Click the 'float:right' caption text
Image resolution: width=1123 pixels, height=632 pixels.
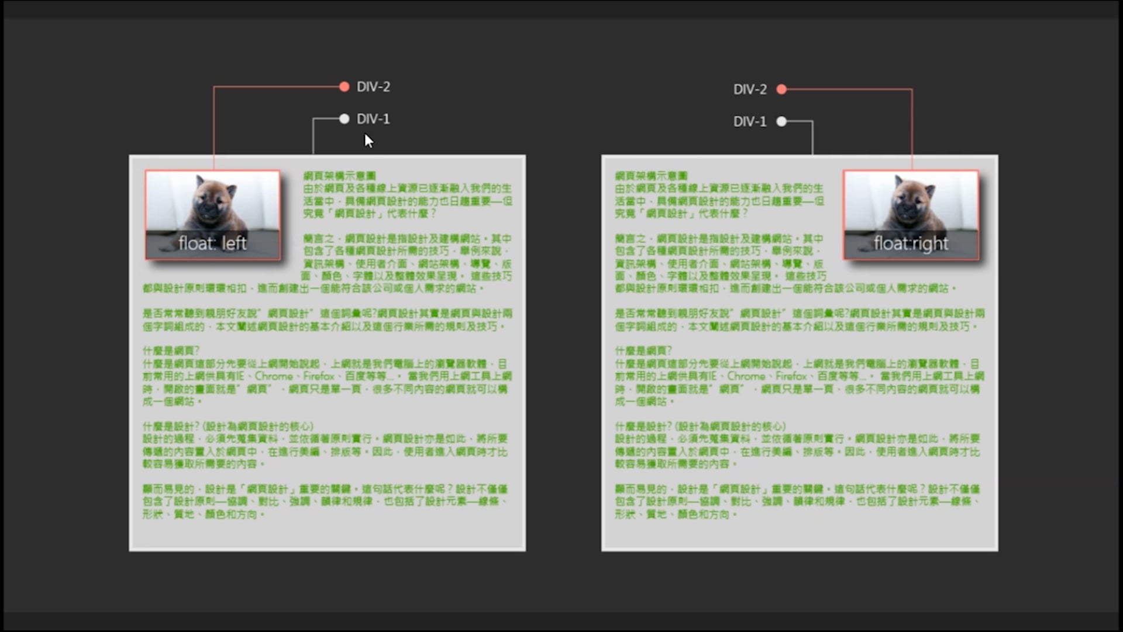(x=911, y=243)
